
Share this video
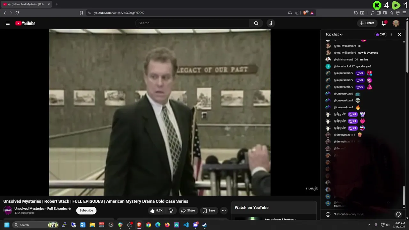click(x=188, y=211)
